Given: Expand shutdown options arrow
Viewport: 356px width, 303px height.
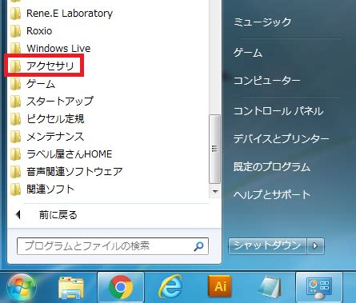Looking at the screenshot, I should [315, 245].
